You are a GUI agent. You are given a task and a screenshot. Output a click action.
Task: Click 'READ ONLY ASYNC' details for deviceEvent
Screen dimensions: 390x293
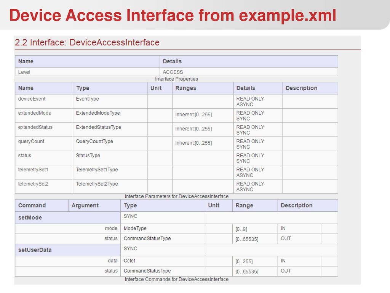coord(250,101)
